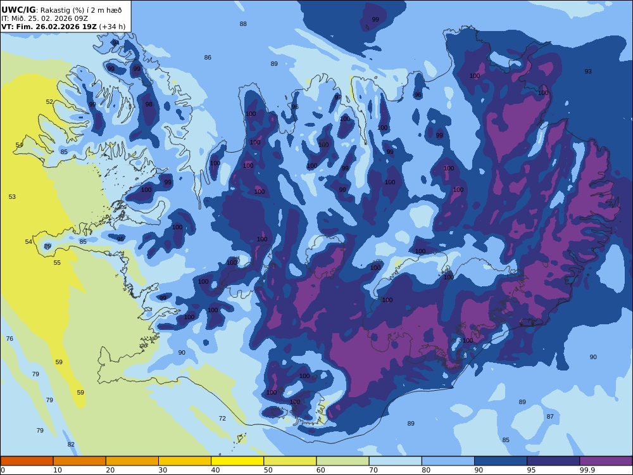Click the '10' tick label on the color scale
The image size is (633, 475).
58,470
